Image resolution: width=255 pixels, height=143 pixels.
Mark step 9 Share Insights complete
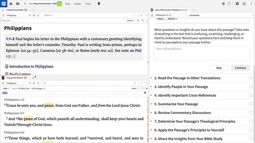click(x=251, y=139)
